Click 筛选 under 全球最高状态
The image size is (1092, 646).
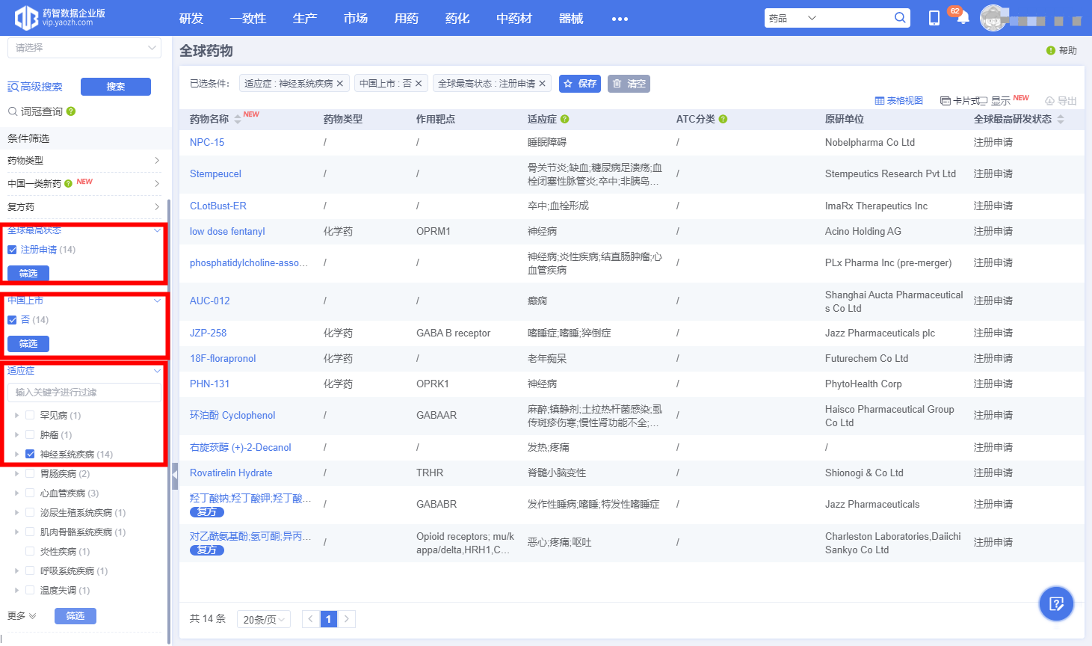[28, 274]
